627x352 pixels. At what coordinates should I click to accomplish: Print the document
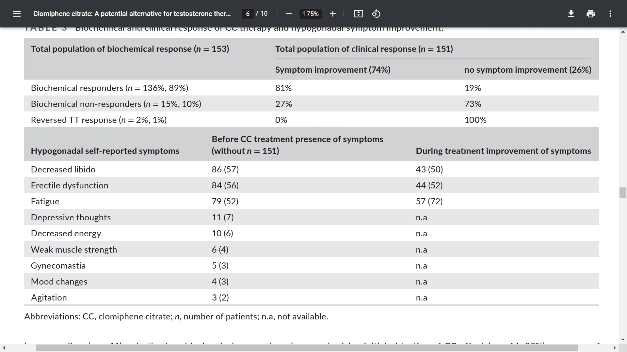pyautogui.click(x=591, y=14)
